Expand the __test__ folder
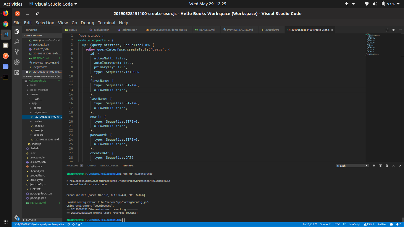This screenshot has width=404, height=227. pyautogui.click(x=42, y=99)
